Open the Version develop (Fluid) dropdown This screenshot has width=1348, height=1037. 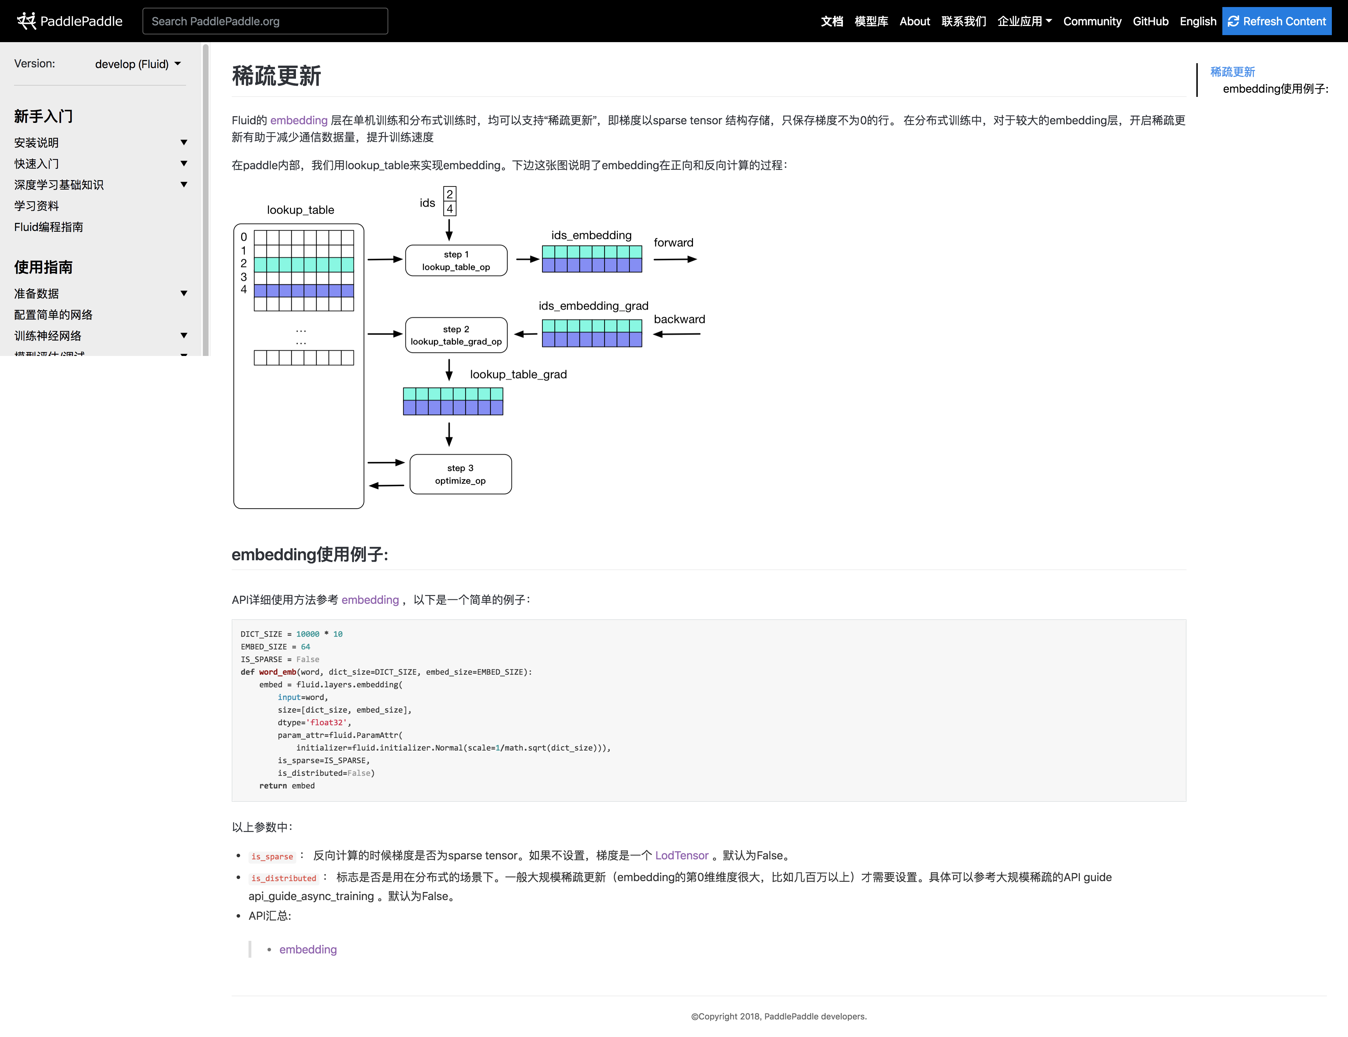tap(138, 64)
